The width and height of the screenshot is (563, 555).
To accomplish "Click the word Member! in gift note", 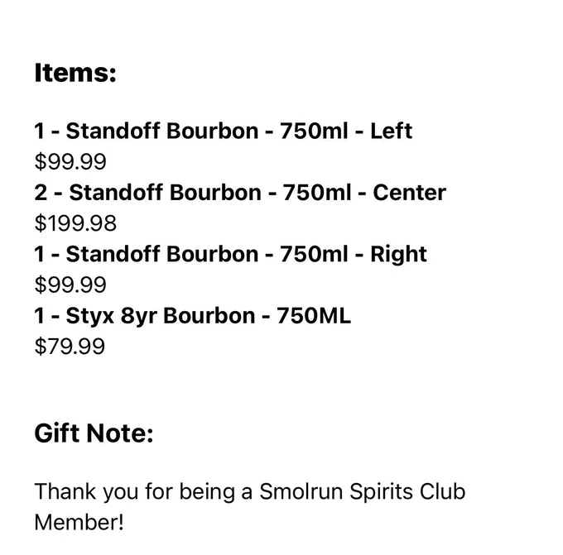I will click(79, 522).
